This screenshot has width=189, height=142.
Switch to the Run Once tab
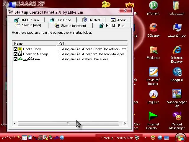61,20
